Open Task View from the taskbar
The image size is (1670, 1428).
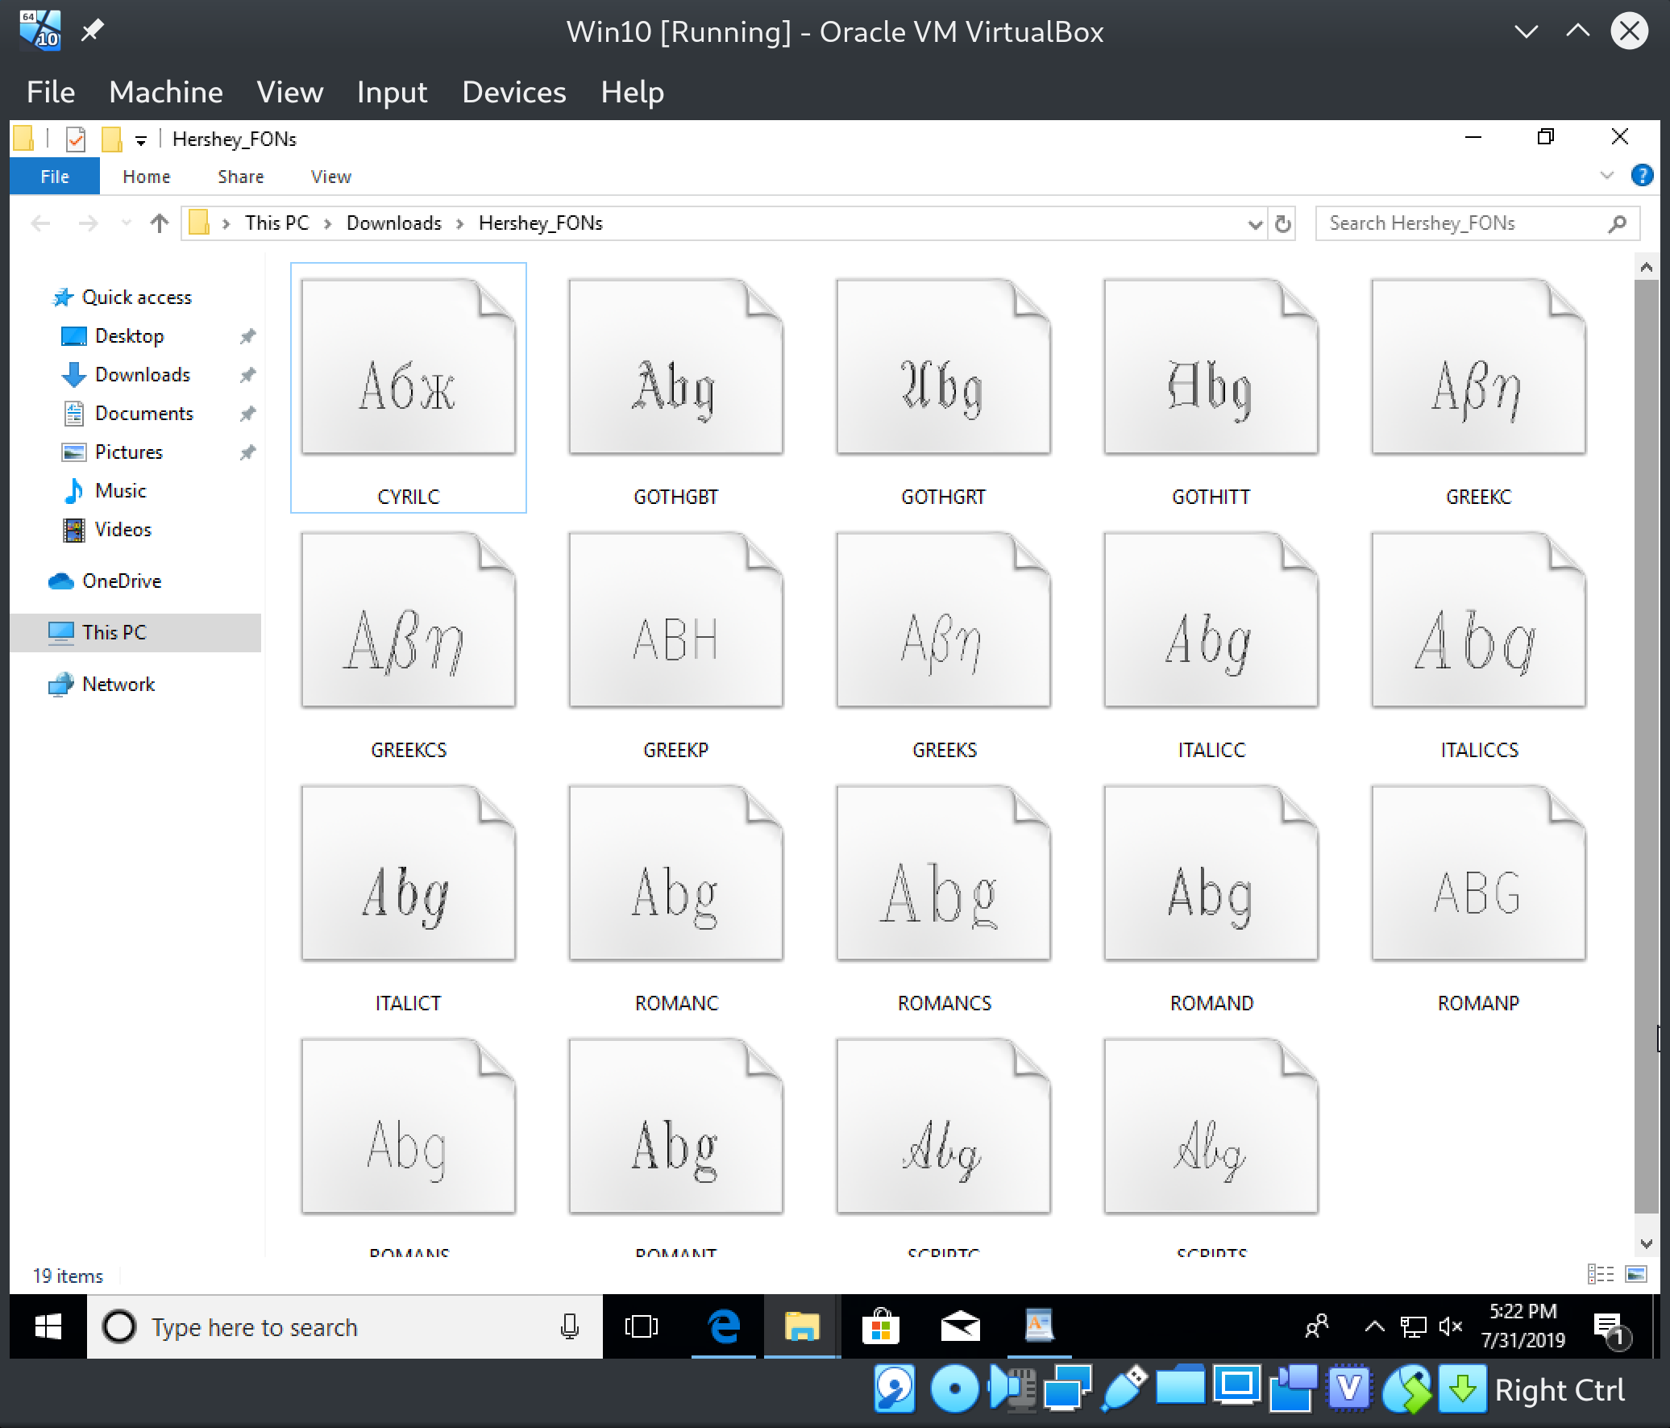pos(641,1326)
